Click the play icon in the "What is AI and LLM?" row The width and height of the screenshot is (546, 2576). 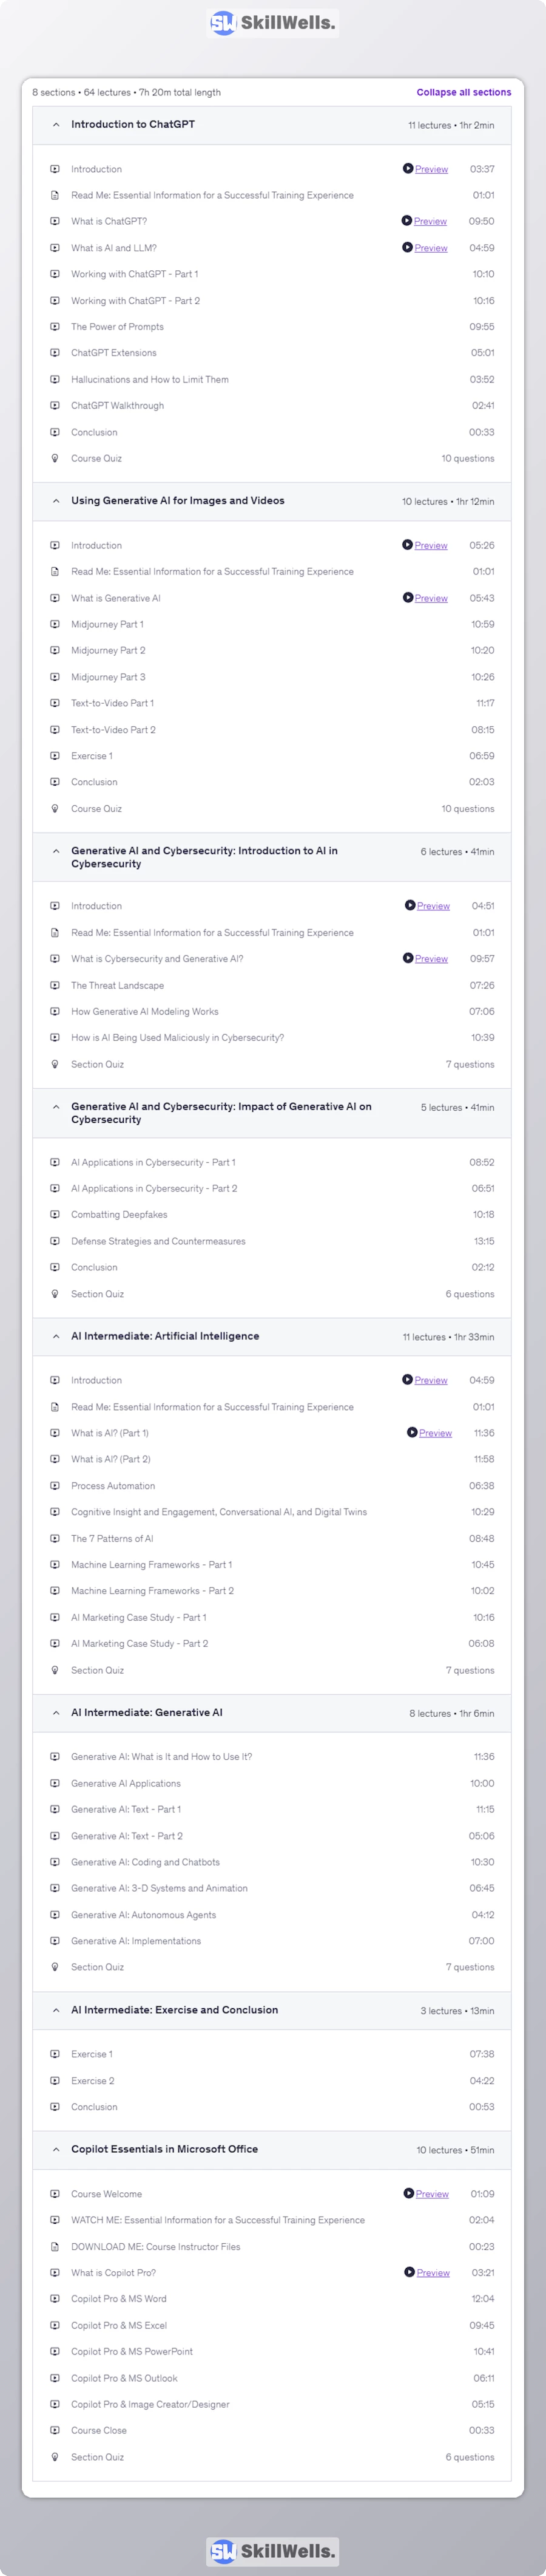tap(407, 247)
